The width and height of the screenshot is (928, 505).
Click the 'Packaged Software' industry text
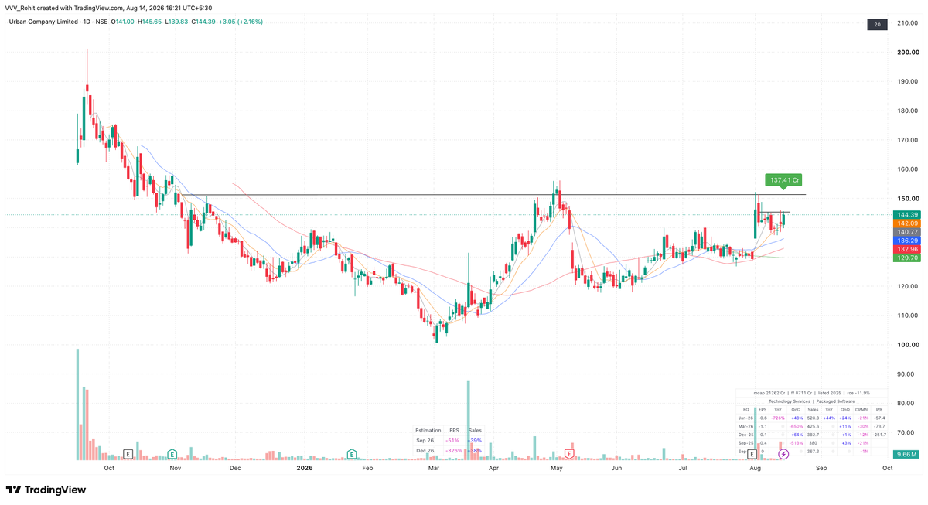coord(836,401)
